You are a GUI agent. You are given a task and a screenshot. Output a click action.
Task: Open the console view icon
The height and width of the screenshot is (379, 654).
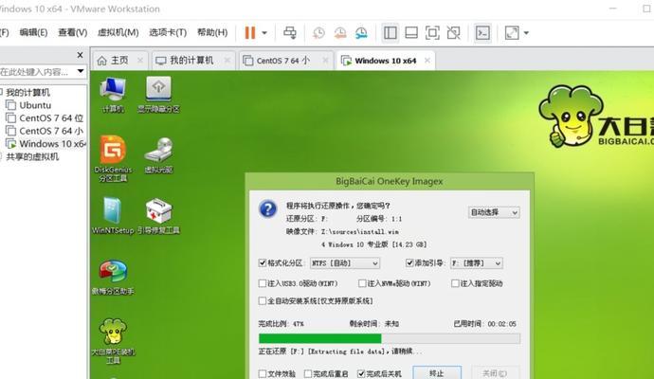[x=482, y=32]
